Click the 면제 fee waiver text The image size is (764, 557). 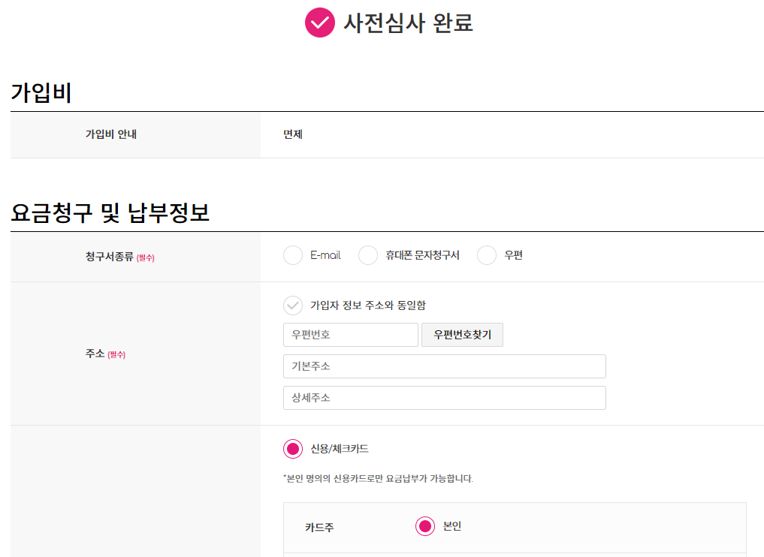pyautogui.click(x=291, y=135)
